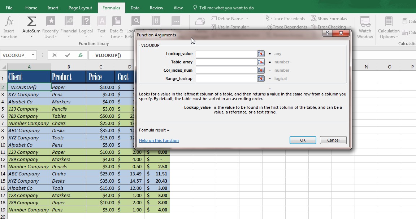Image resolution: width=416 pixels, height=219 pixels.
Task: Click the Client header cell
Action: 29,77
